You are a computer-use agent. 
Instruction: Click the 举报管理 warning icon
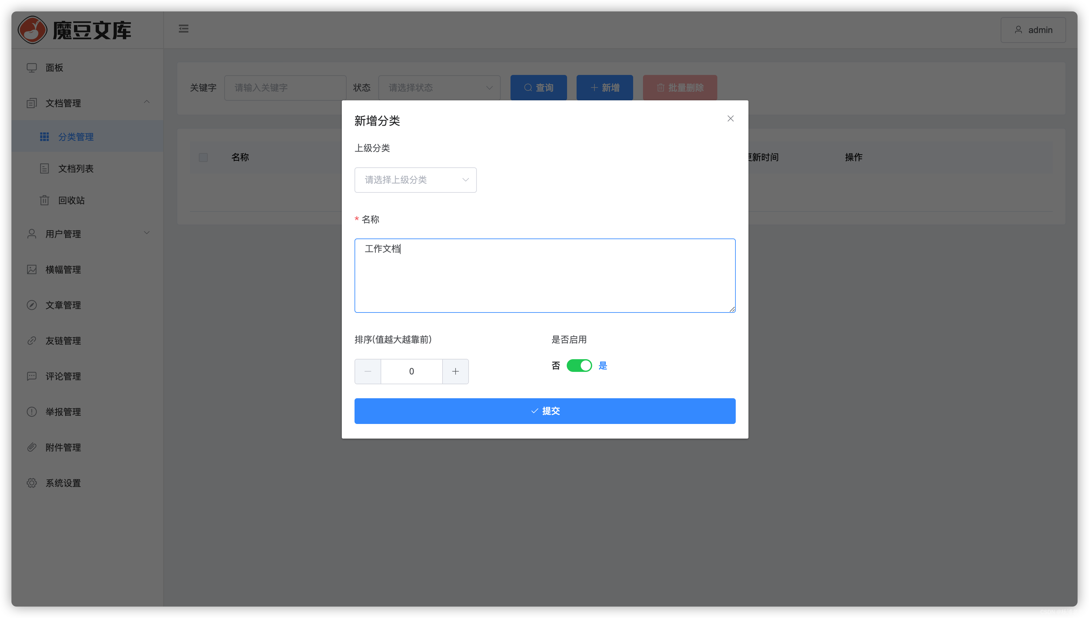coord(32,412)
